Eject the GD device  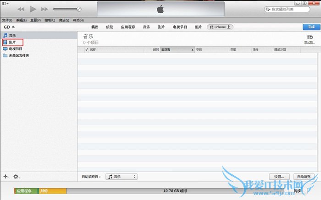pyautogui.click(x=13, y=27)
